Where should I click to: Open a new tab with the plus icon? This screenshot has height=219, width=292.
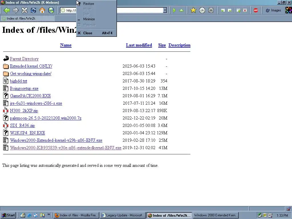coord(238,11)
